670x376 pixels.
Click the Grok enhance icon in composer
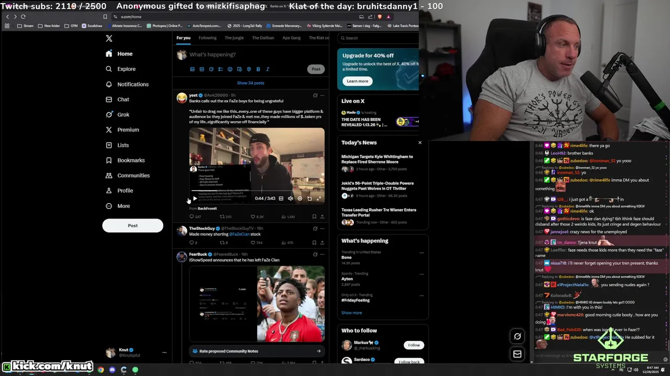pos(211,69)
